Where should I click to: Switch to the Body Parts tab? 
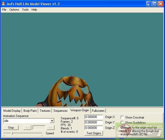30,111
